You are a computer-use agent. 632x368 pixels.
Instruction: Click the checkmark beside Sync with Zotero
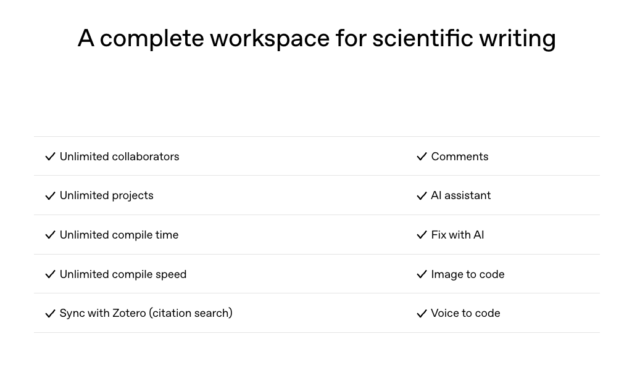tap(51, 314)
